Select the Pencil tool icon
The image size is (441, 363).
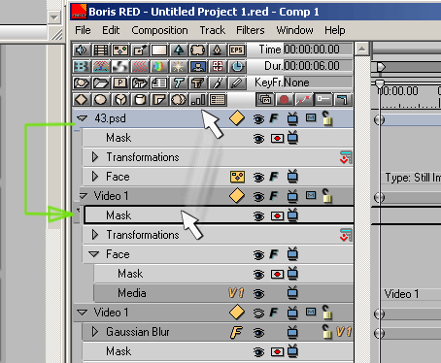coord(237,82)
